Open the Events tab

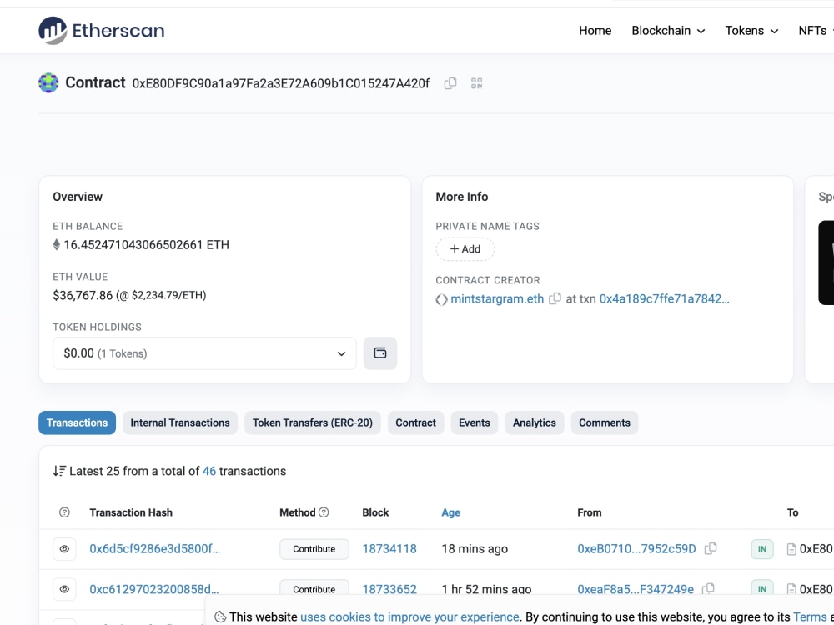474,422
